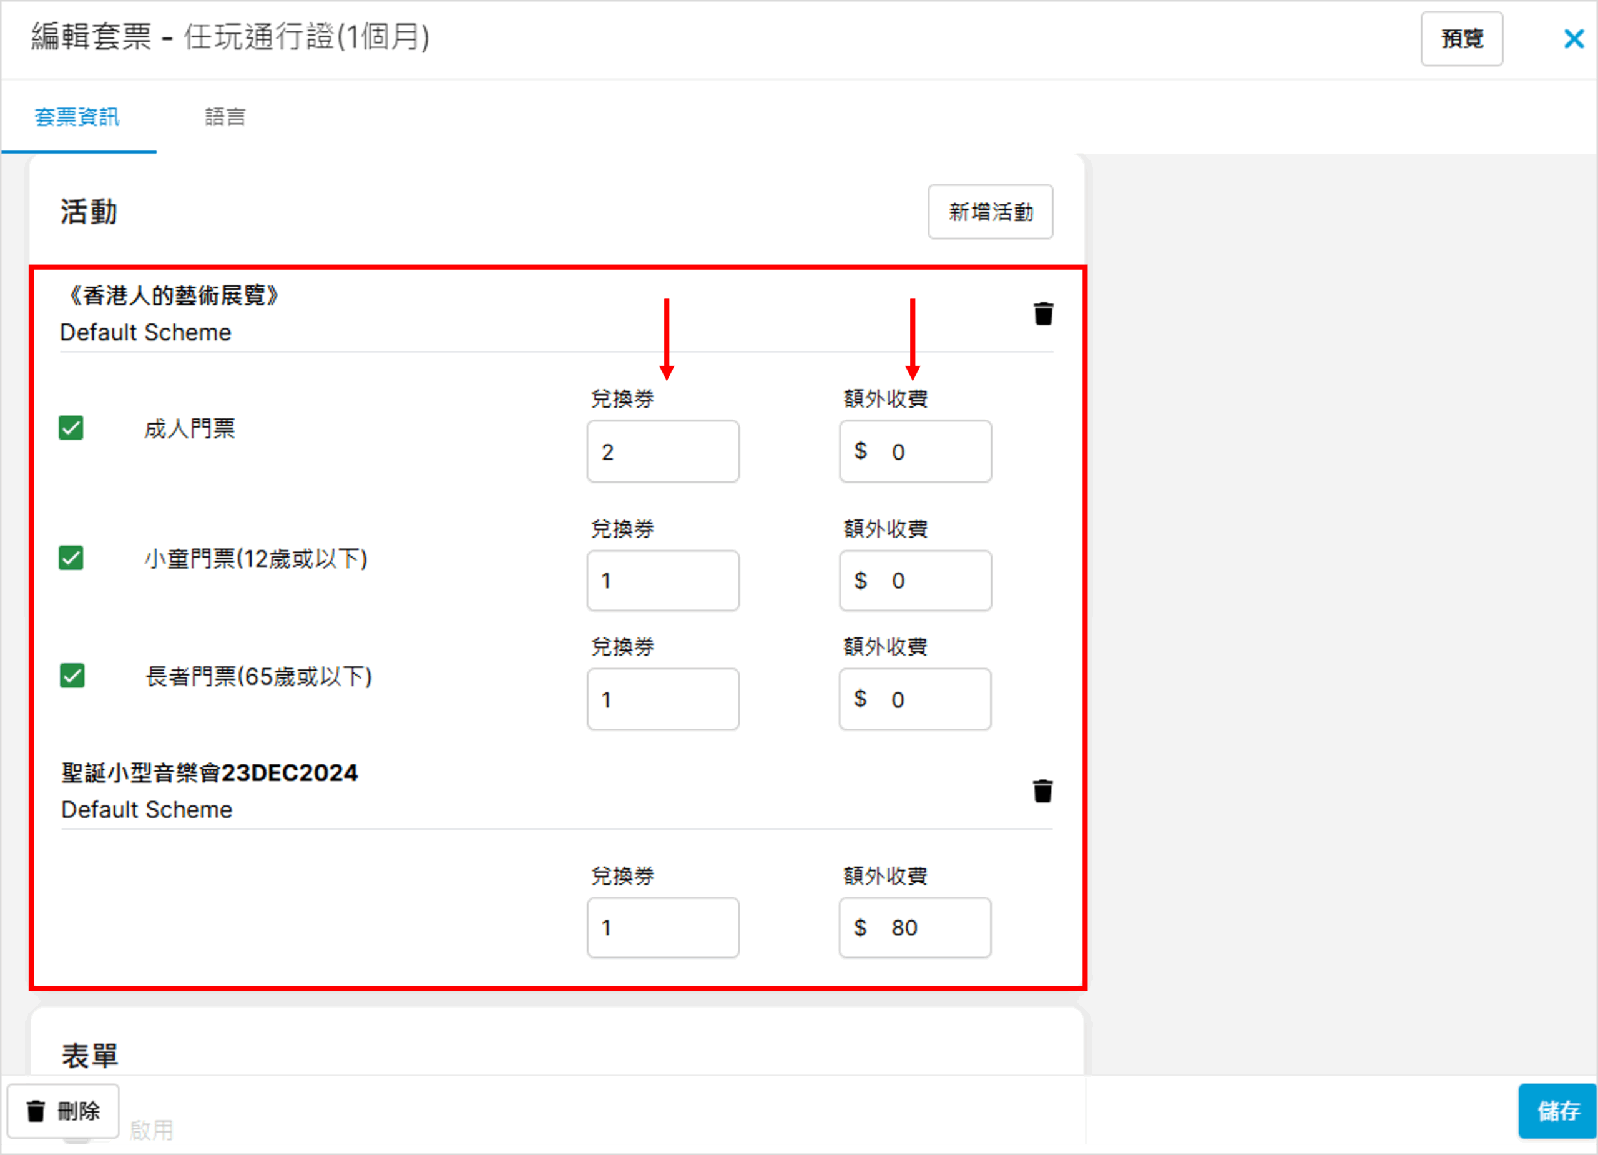The image size is (1598, 1155).
Task: Click the 兌換券 field for the Christmas concert
Action: [662, 927]
